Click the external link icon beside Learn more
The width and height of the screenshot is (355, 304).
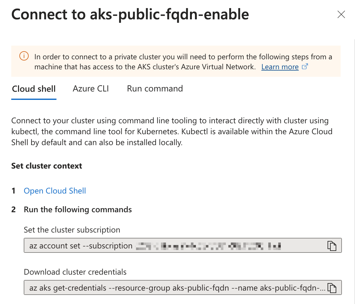pos(305,66)
